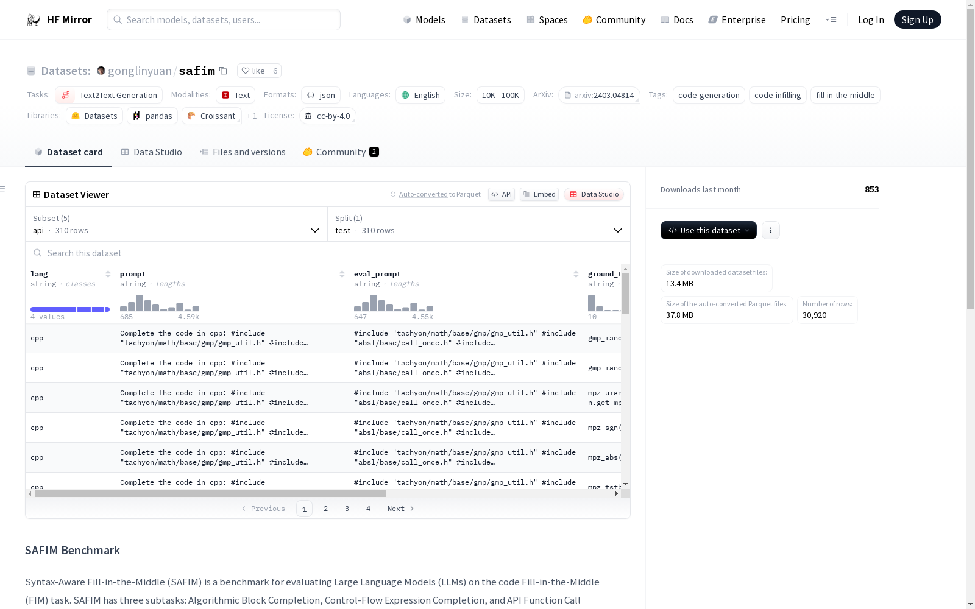Select the English language tag

(420, 95)
